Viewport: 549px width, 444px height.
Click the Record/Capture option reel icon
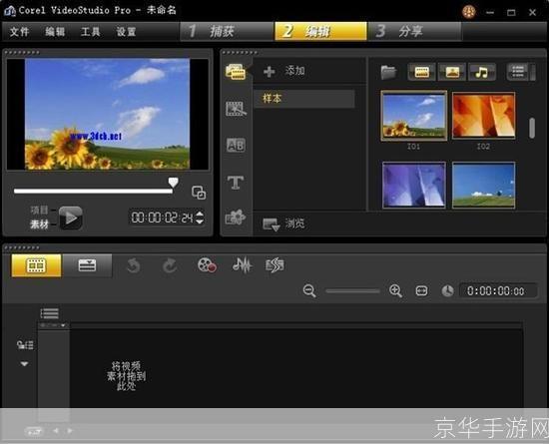coord(207,265)
